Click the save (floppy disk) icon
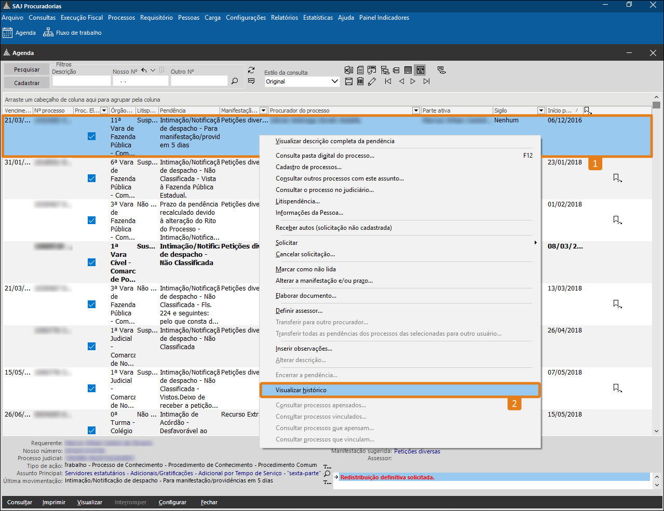This screenshot has width=664, height=511. coord(349,81)
